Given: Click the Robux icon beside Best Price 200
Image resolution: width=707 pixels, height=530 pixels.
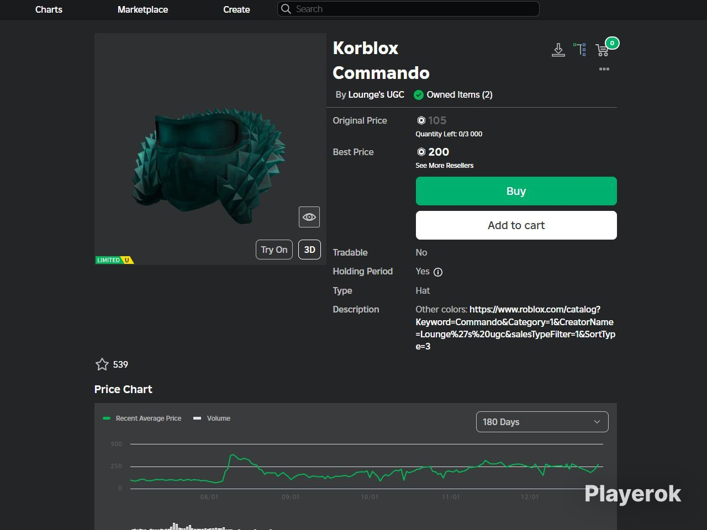Looking at the screenshot, I should click(x=421, y=152).
